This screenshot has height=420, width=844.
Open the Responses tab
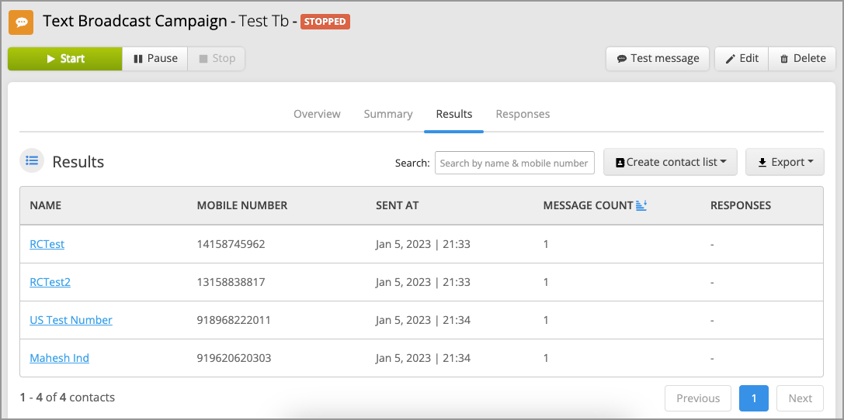pos(523,114)
